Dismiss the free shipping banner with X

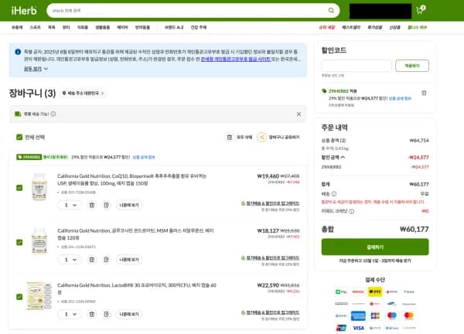299,114
